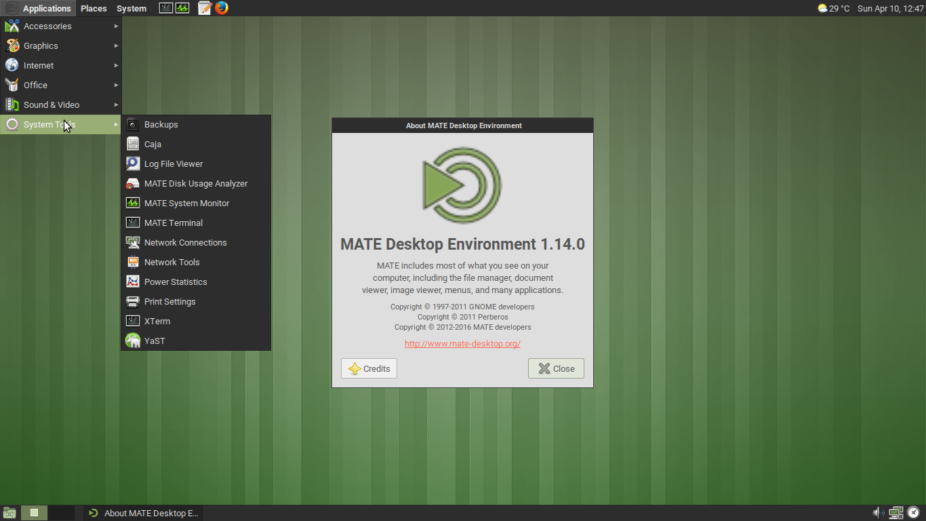Expand the Graphics category submenu

61,46
